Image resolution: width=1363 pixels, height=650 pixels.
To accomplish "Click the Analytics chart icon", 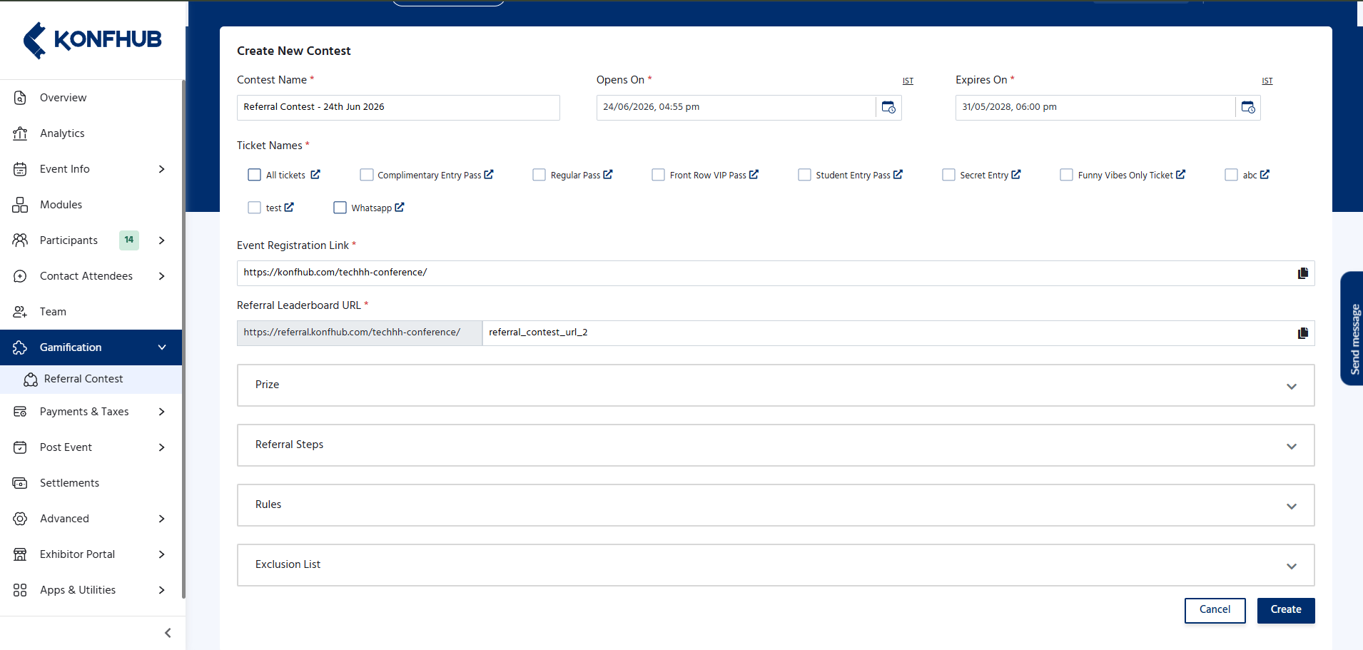I will [20, 133].
